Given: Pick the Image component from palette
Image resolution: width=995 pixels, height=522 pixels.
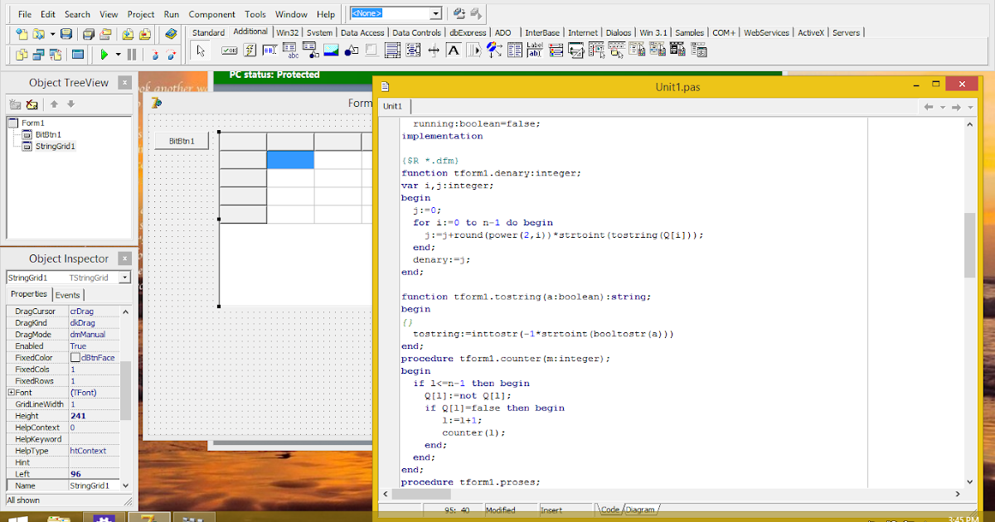Looking at the screenshot, I should tap(331, 51).
